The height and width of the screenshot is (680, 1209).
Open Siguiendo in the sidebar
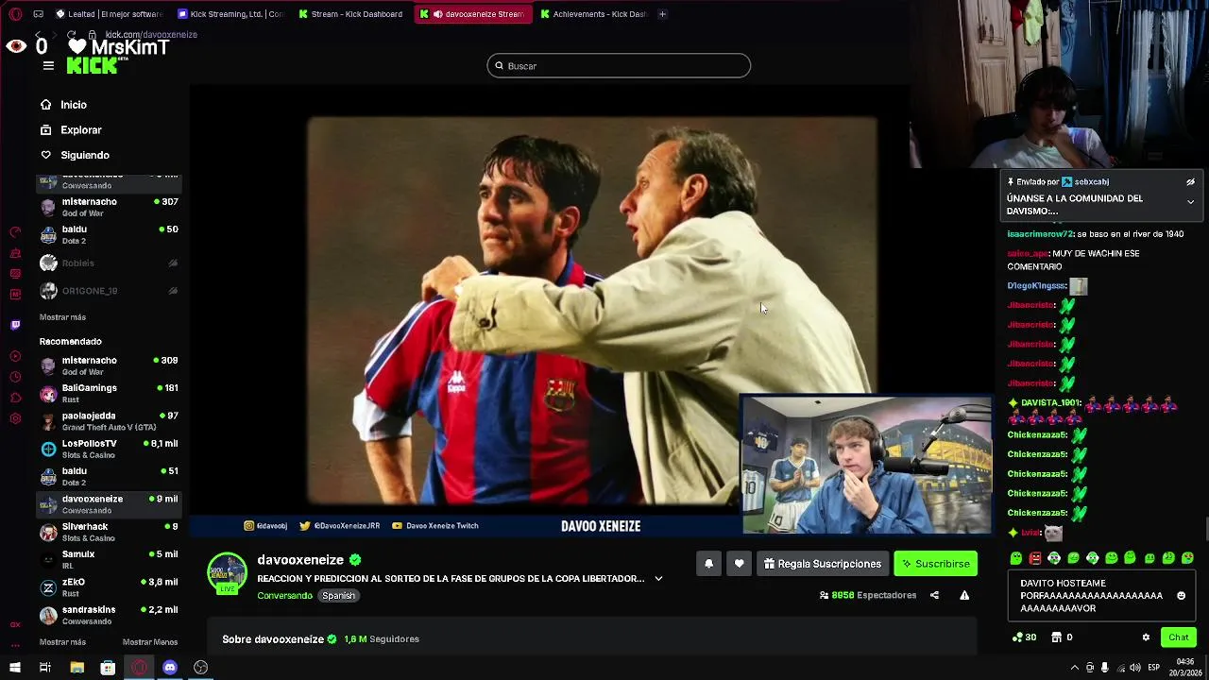click(x=75, y=155)
